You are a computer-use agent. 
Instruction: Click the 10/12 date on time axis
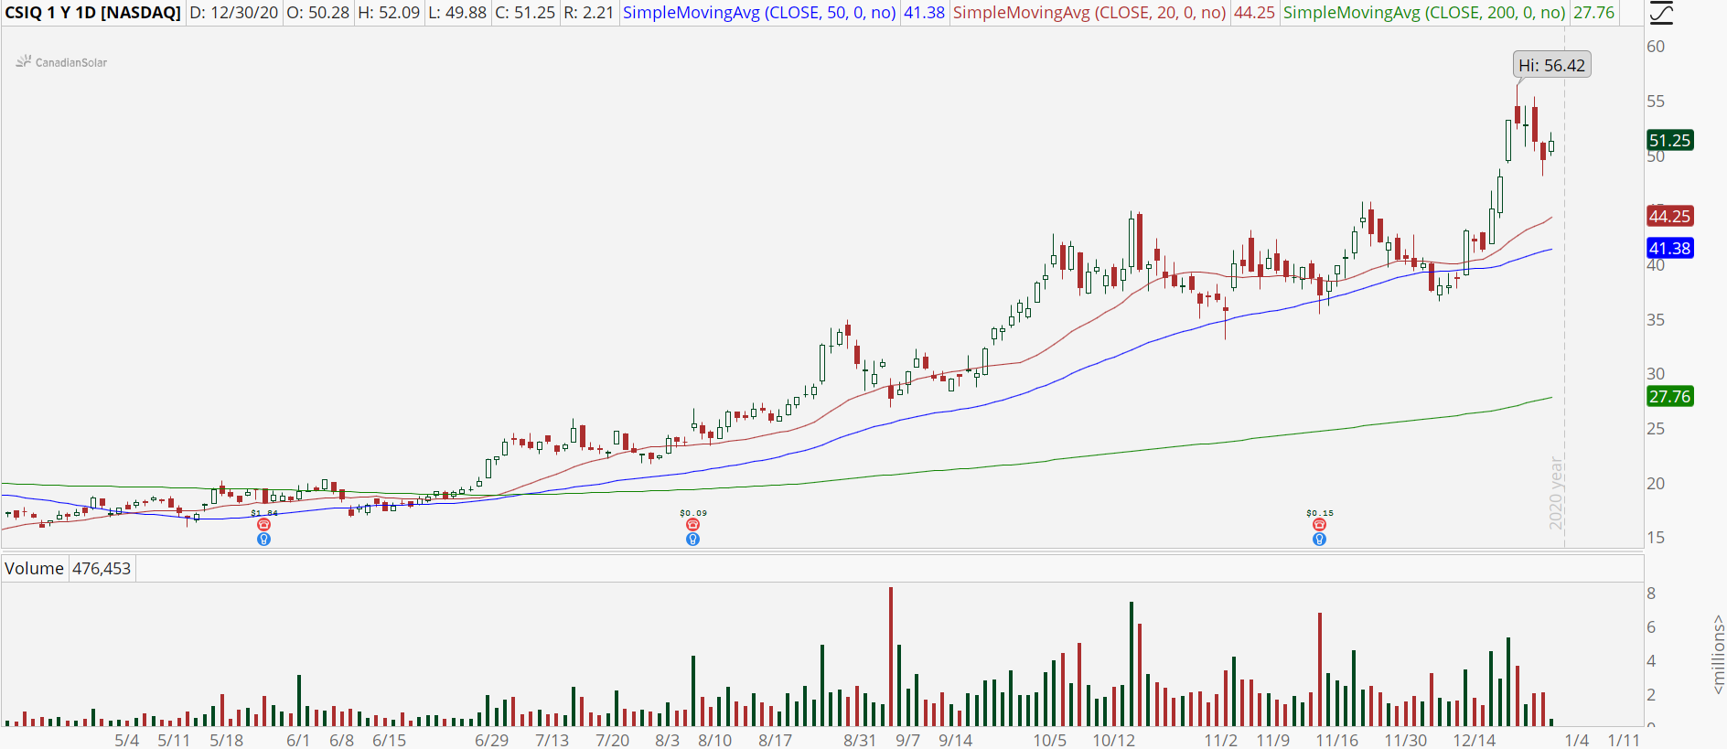[1114, 740]
